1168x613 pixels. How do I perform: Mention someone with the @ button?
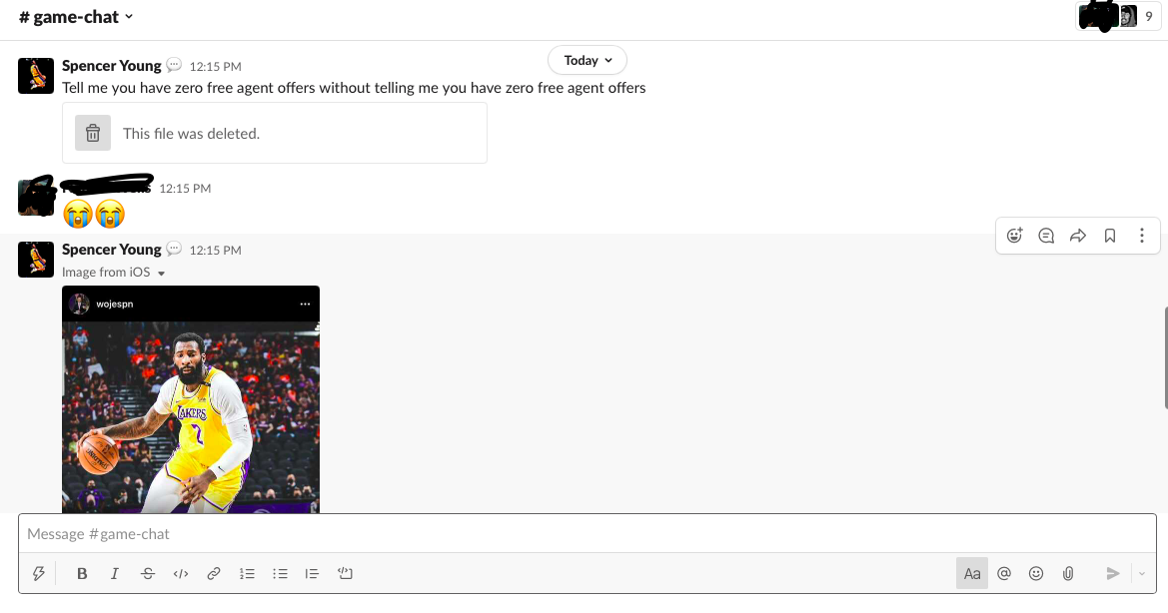[1004, 574]
